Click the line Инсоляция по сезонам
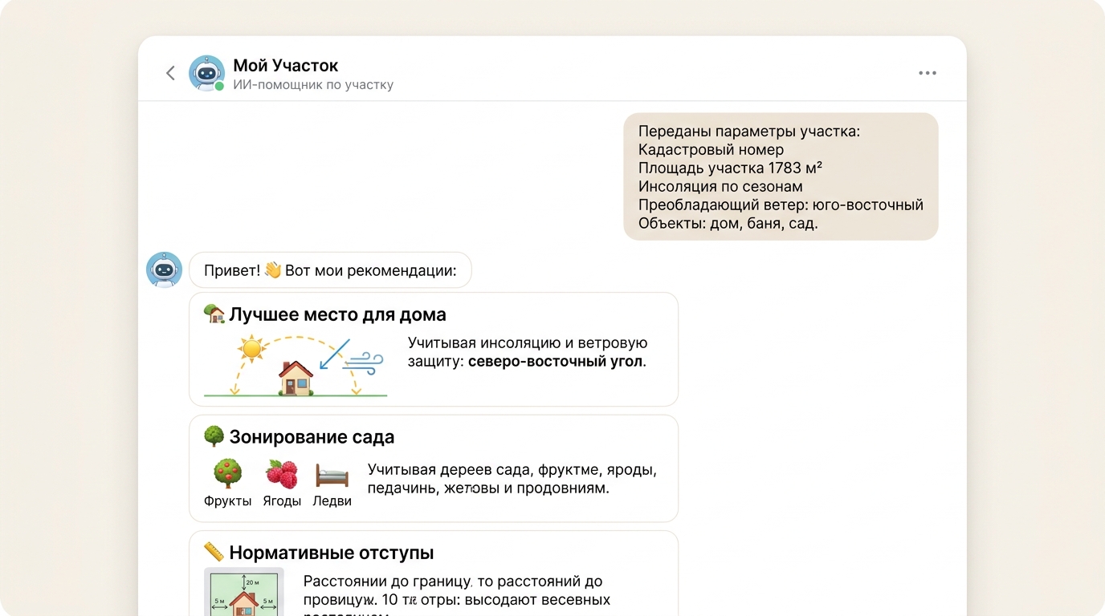The height and width of the screenshot is (616, 1105). click(720, 186)
